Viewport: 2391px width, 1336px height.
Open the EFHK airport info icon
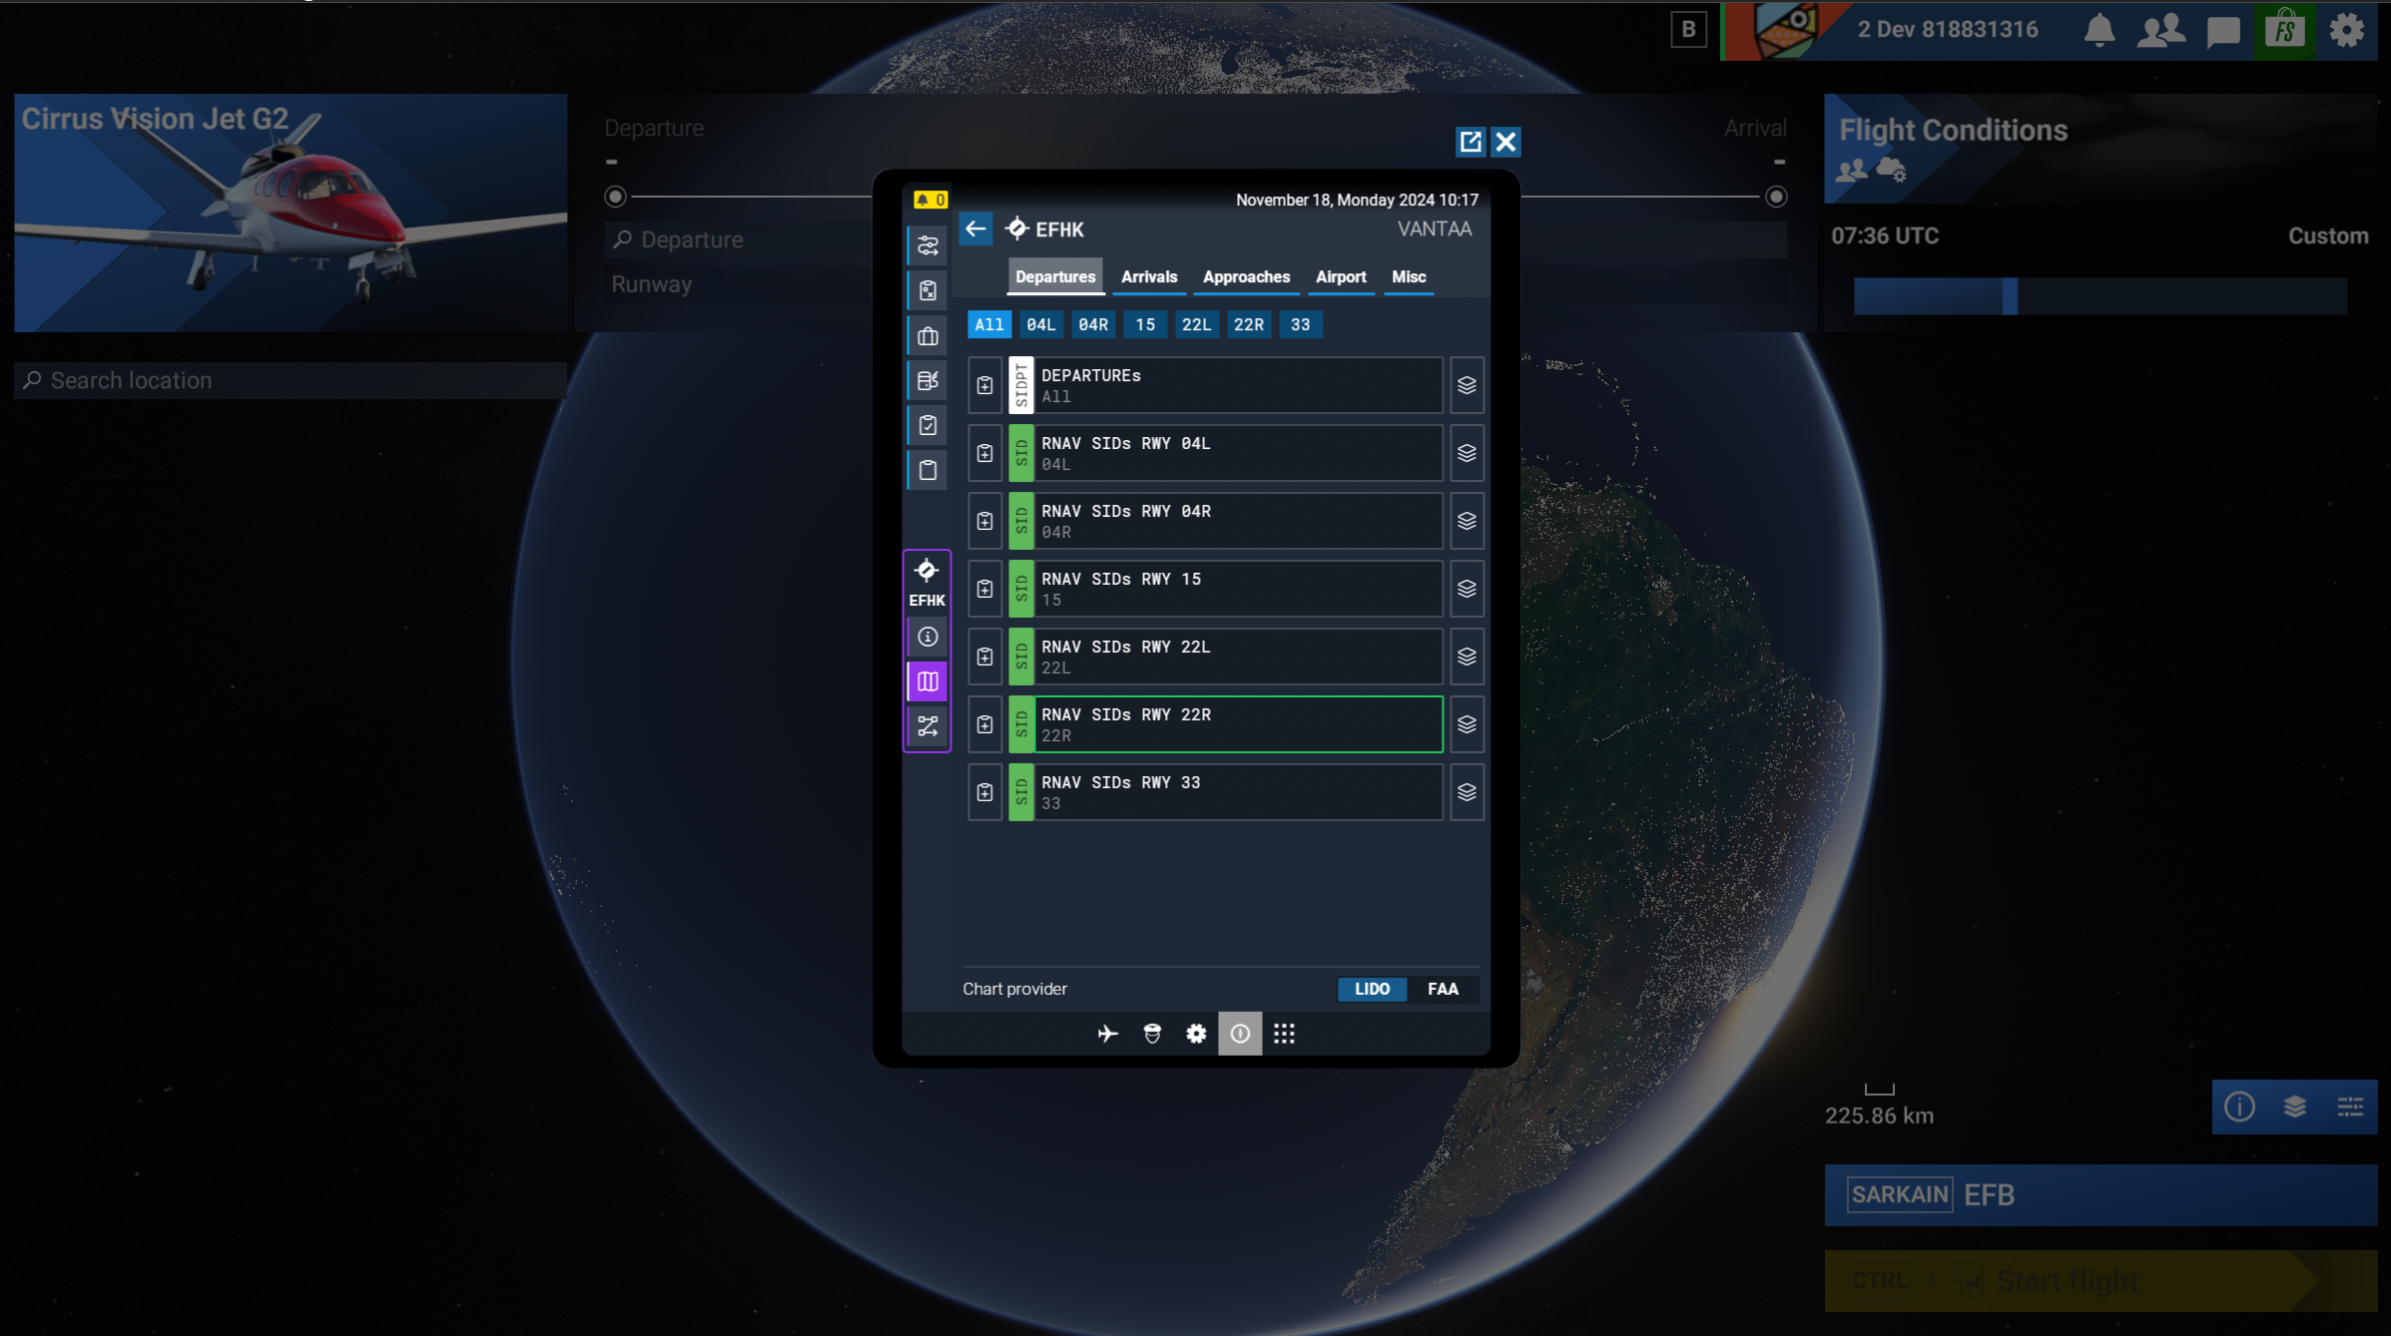coord(927,637)
